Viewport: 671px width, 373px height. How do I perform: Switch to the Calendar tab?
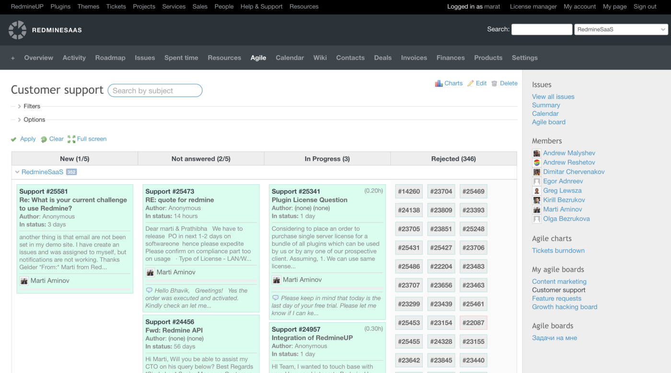click(289, 58)
